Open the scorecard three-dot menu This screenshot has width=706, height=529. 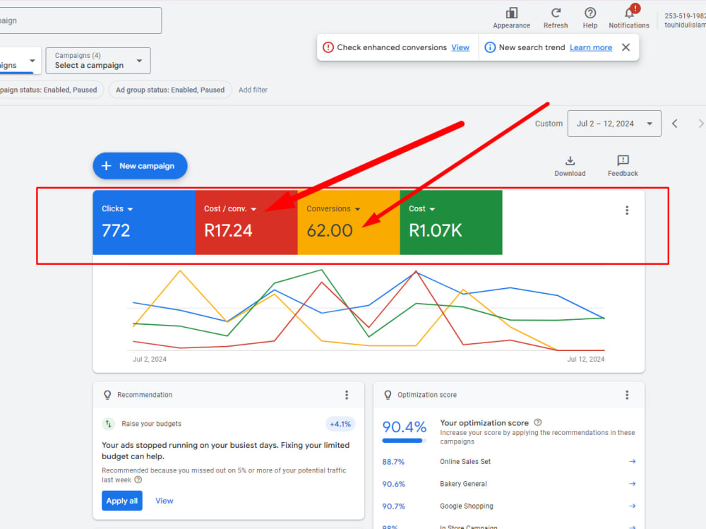pyautogui.click(x=627, y=210)
